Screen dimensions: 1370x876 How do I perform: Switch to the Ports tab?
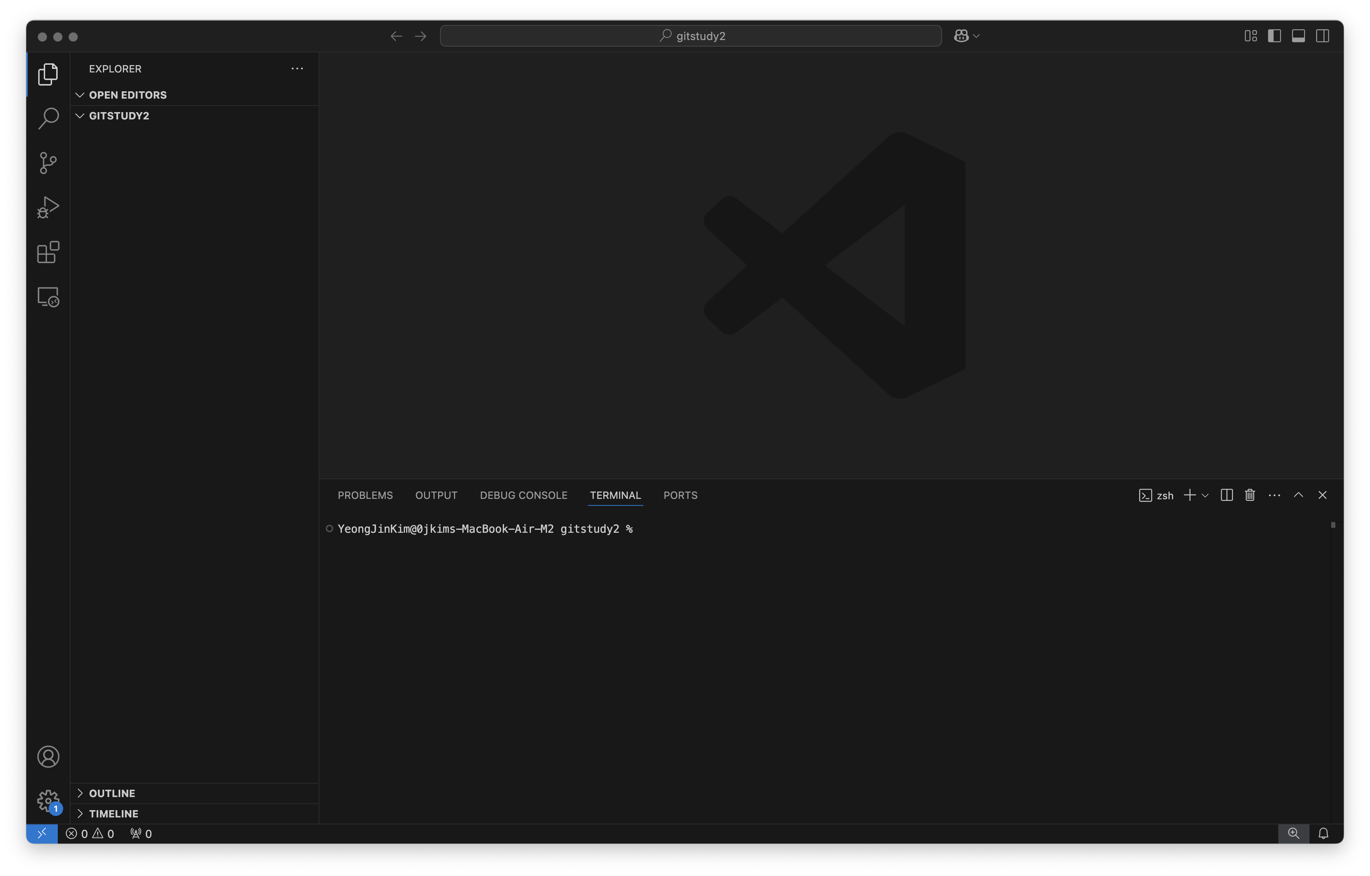coord(680,495)
